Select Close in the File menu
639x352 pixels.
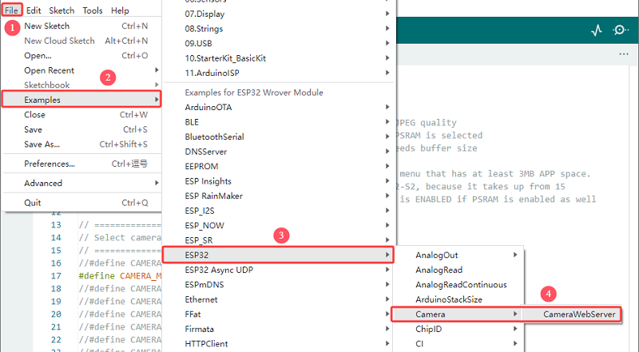click(x=81, y=114)
